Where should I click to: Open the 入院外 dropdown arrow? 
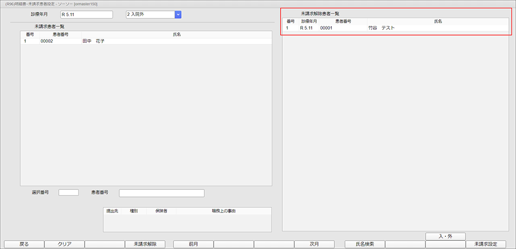[178, 14]
